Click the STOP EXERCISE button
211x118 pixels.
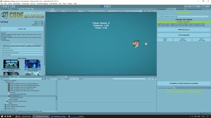pos(184,35)
